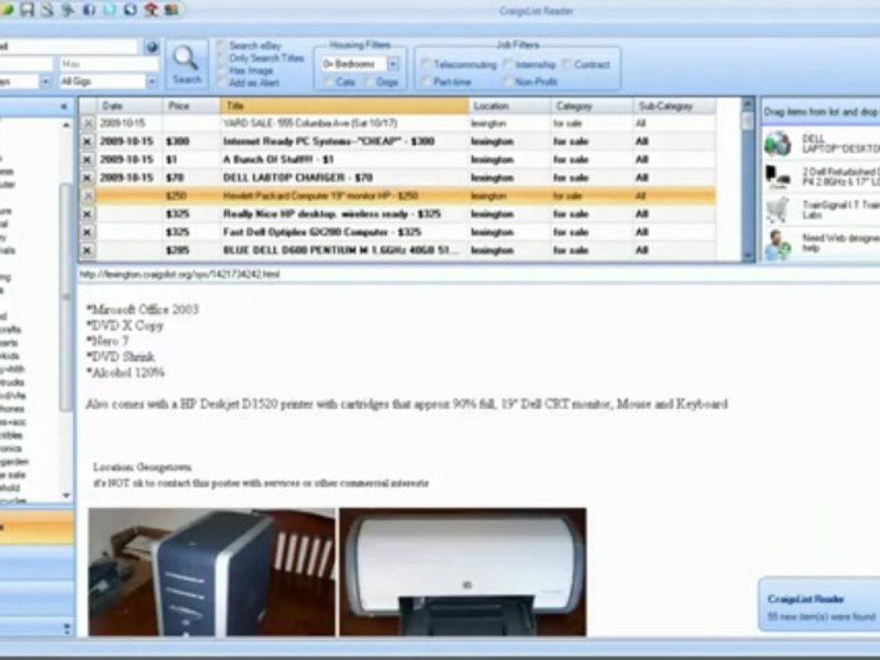Click the left category list scrollbar
The height and width of the screenshot is (660, 880).
coord(66,310)
